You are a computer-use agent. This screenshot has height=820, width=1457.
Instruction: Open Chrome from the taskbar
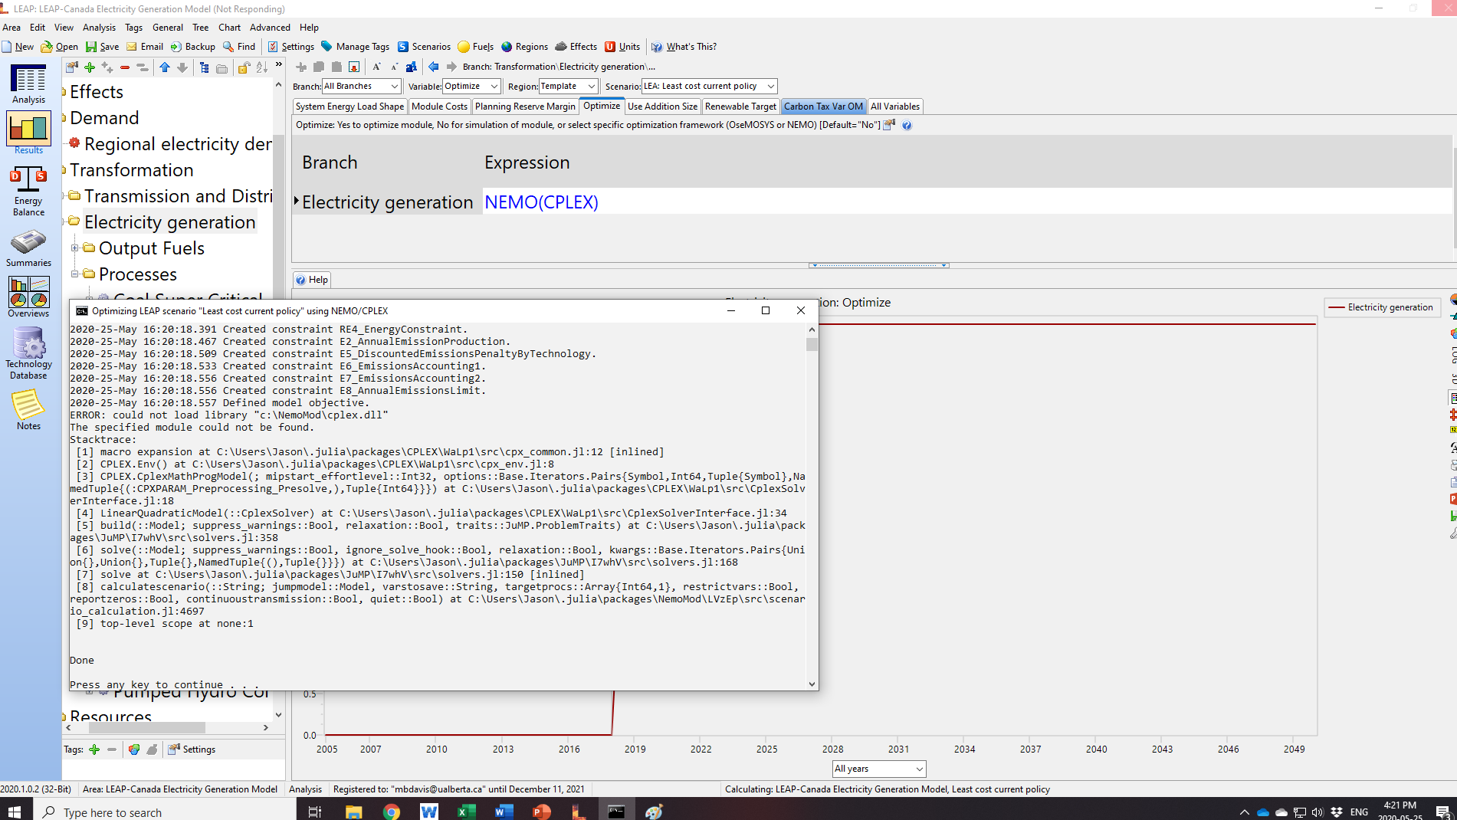[392, 812]
